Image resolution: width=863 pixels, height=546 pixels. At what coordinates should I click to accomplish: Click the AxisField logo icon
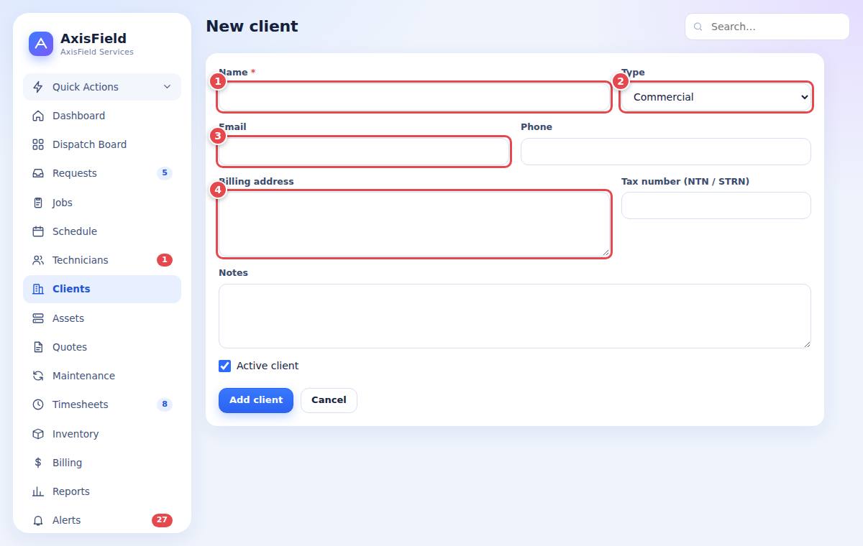point(41,44)
